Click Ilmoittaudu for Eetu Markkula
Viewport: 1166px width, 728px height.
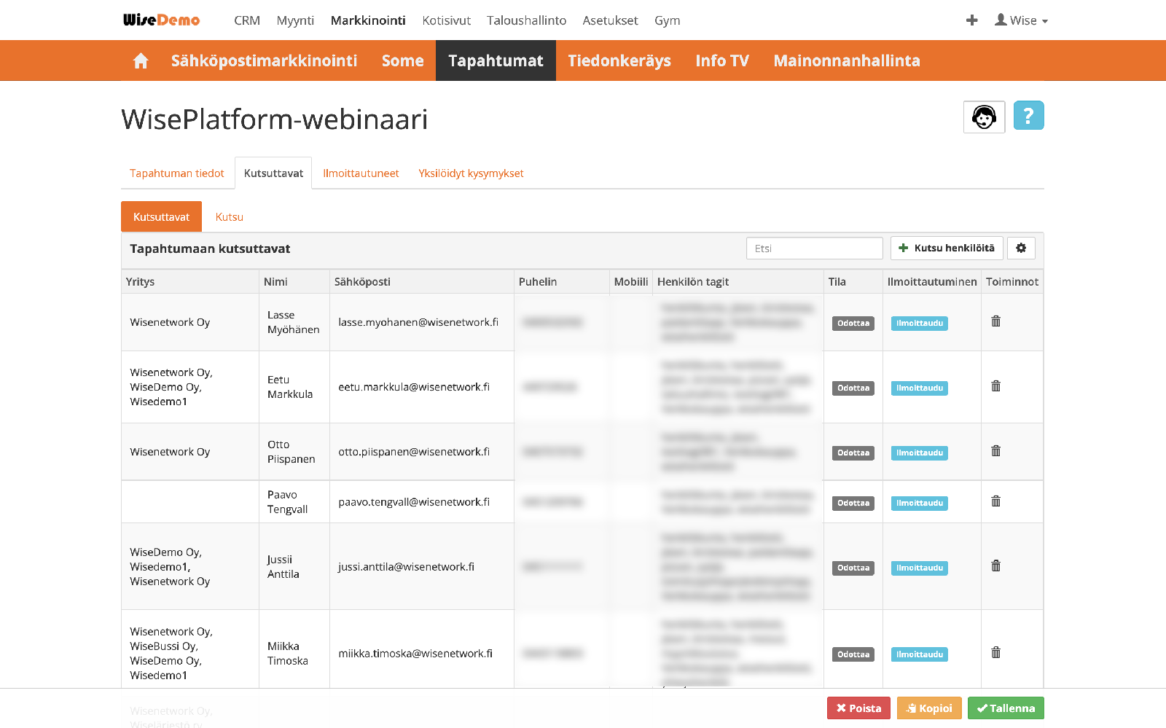(x=920, y=388)
